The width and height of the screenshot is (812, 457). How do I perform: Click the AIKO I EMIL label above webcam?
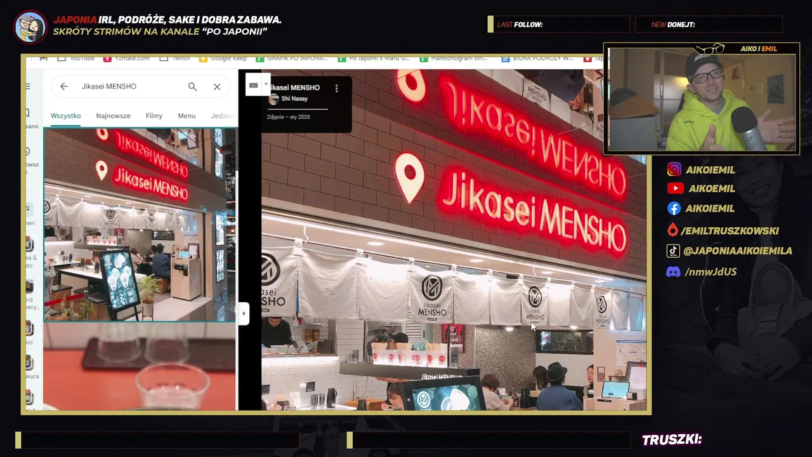759,49
